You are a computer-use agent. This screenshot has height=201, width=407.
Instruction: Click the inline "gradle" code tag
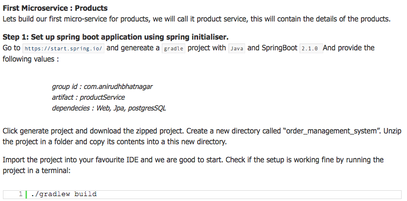tap(174, 49)
